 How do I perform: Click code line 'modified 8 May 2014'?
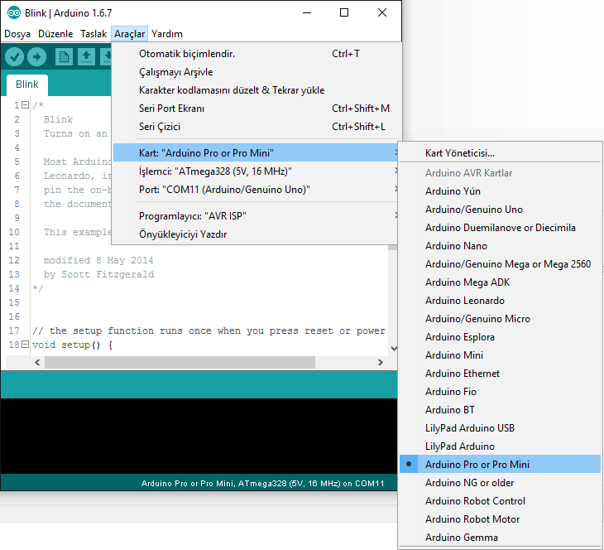point(98,260)
